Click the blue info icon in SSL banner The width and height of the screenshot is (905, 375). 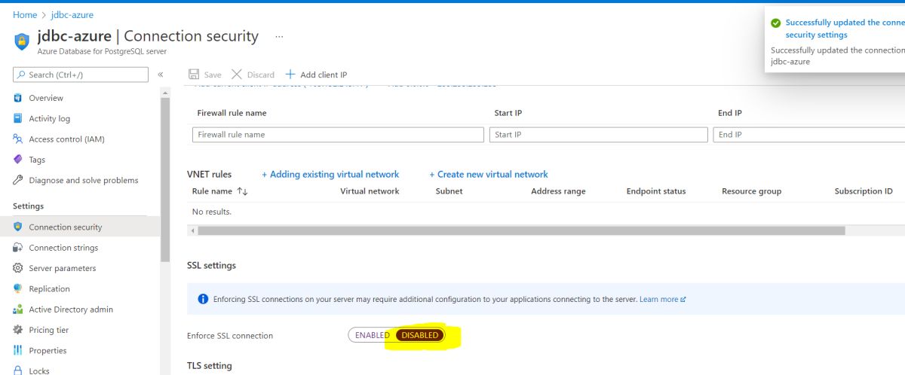[203, 299]
